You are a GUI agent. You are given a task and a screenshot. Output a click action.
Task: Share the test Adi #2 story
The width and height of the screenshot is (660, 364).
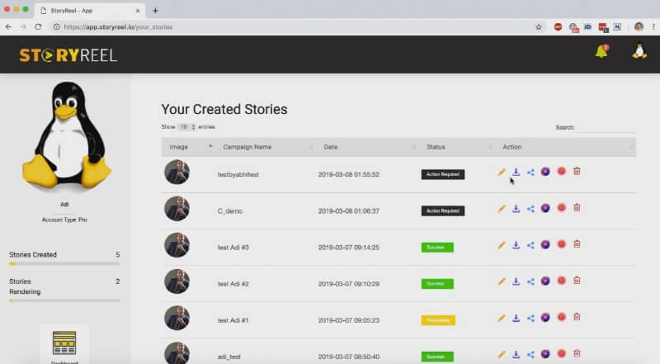point(530,281)
